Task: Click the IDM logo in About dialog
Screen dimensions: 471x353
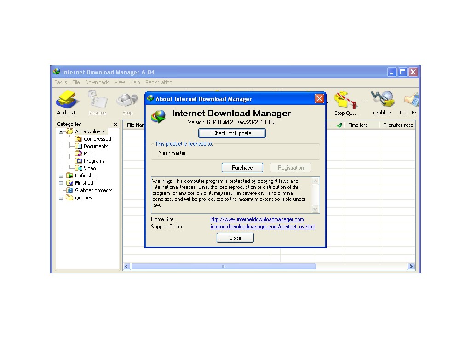Action: (158, 116)
